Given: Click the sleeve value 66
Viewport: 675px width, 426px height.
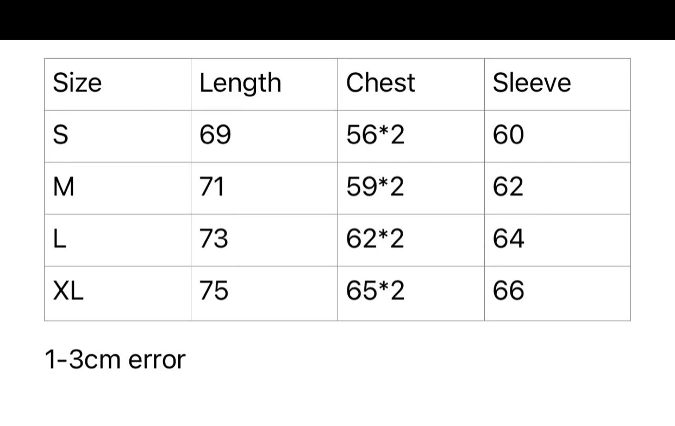Looking at the screenshot, I should click(508, 292).
